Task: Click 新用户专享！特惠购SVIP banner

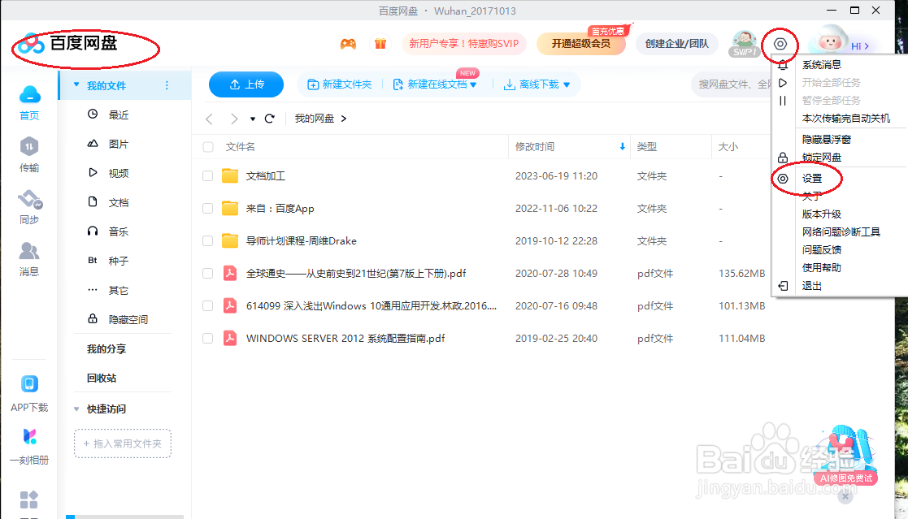Action: [464, 44]
